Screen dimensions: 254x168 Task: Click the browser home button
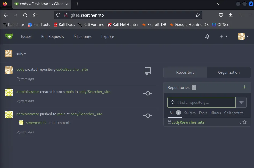pos(35,15)
